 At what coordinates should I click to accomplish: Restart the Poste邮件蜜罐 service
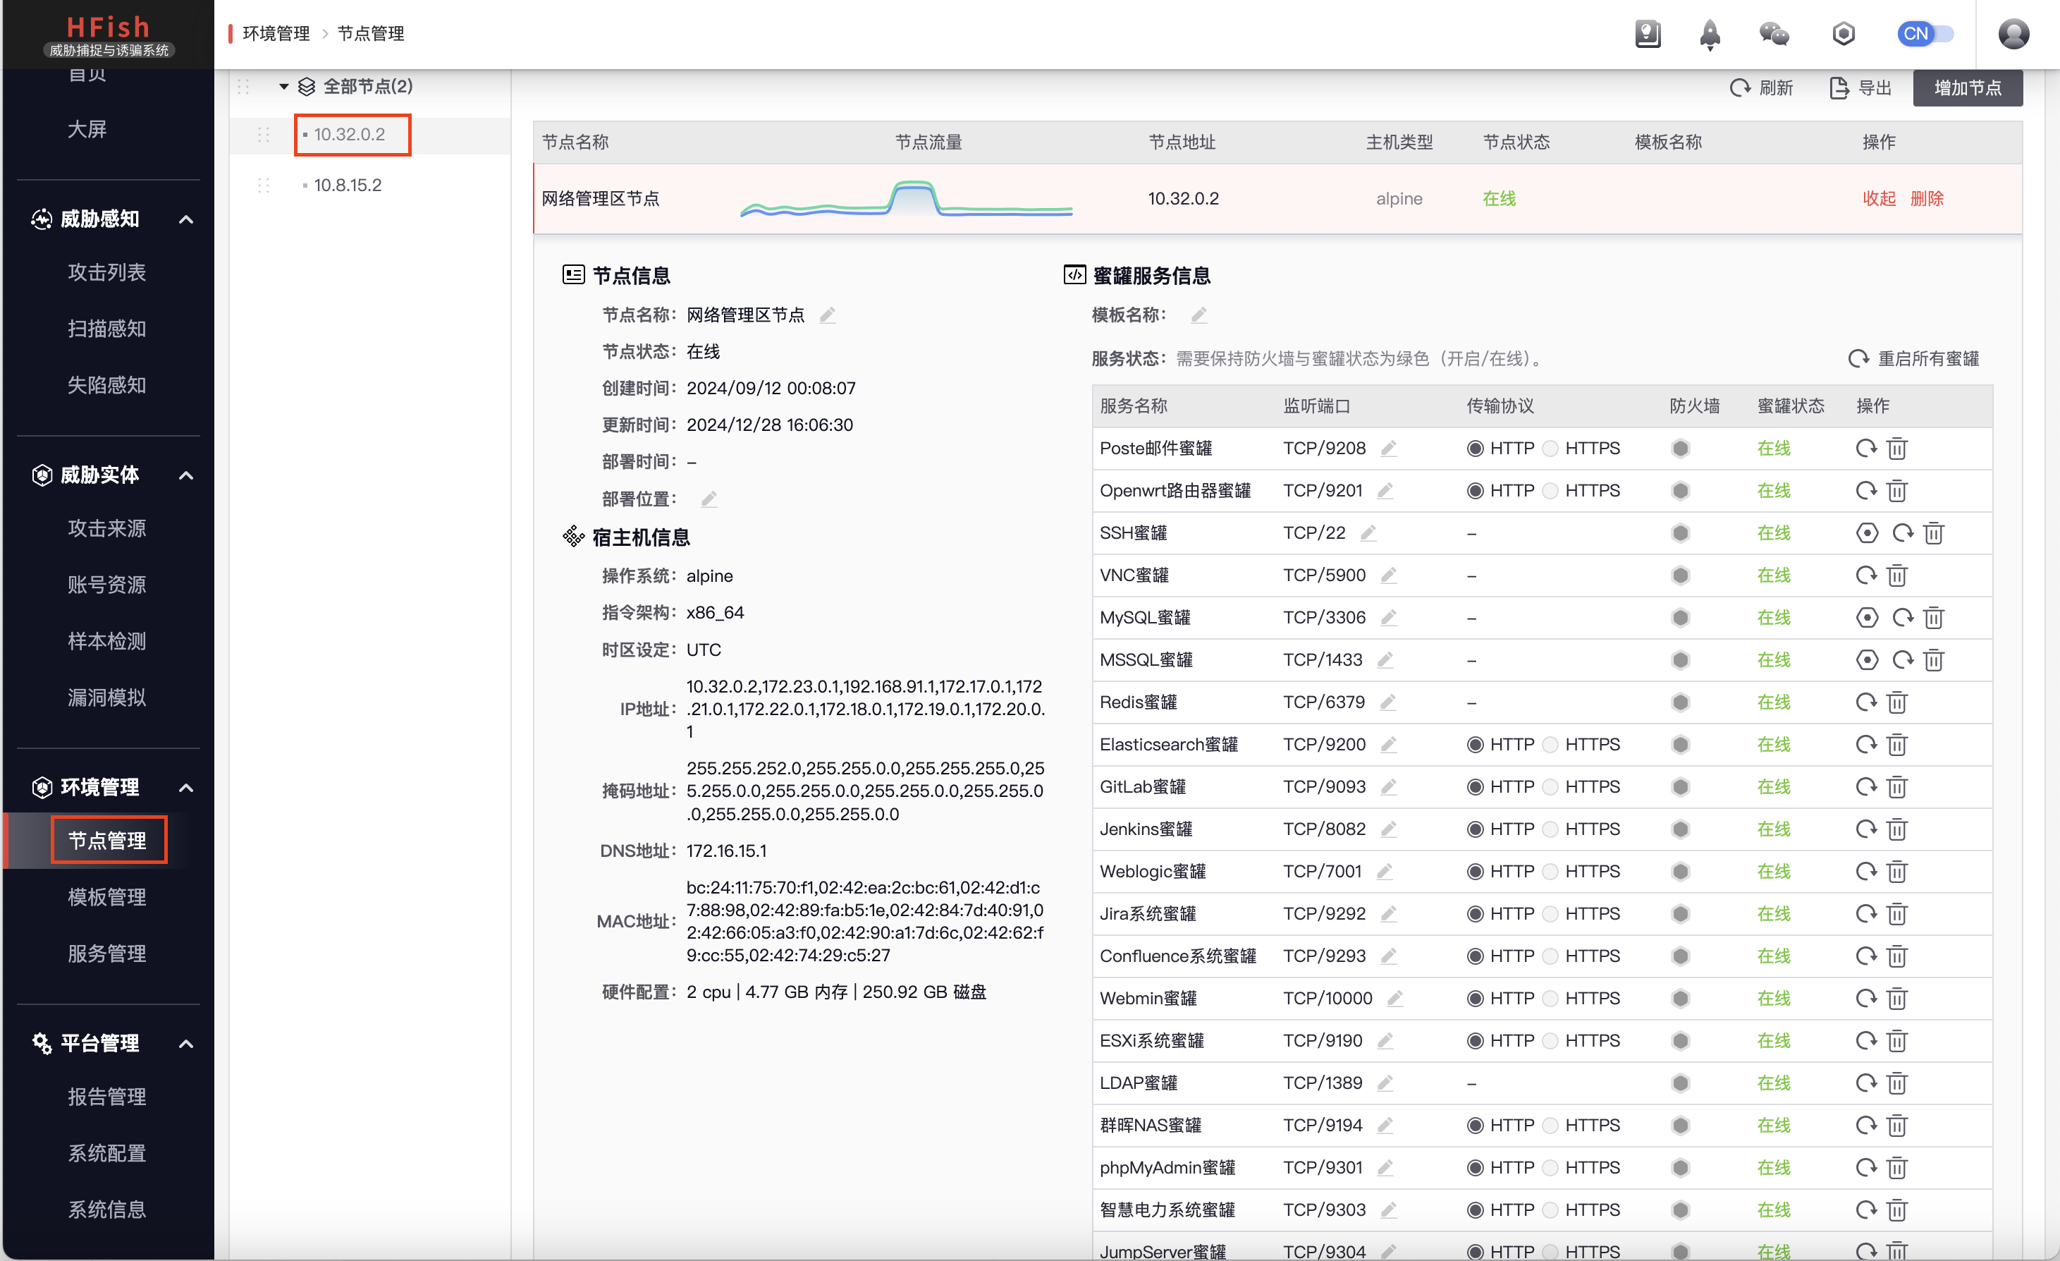(x=1866, y=449)
